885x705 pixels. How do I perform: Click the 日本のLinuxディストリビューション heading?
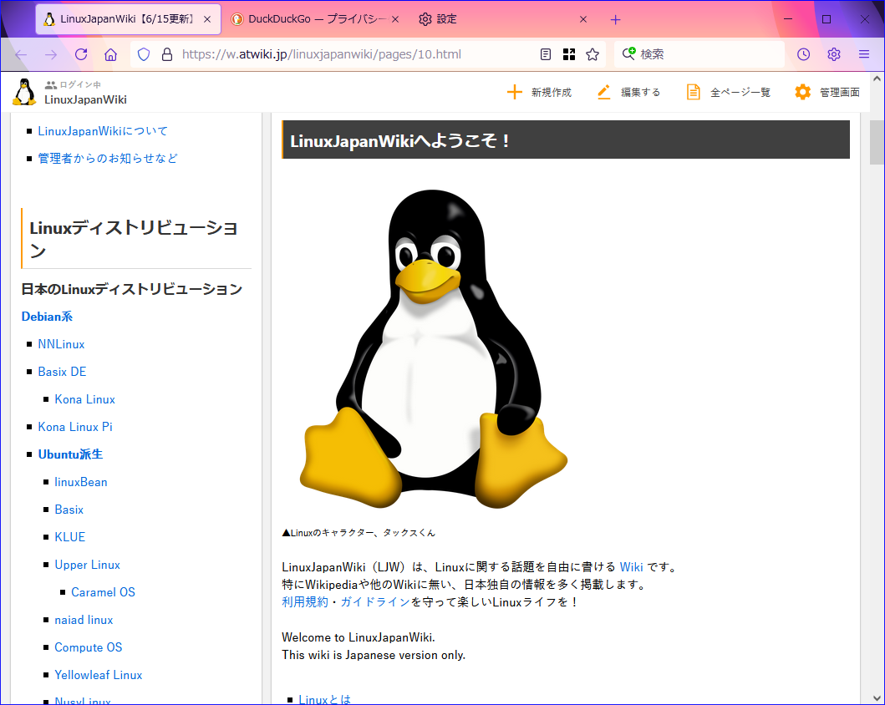point(132,289)
